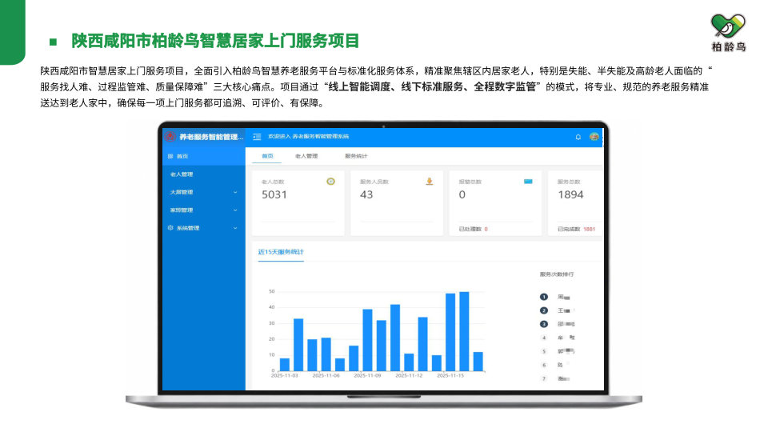Expand the 系统管理 sidebar chevron

click(x=235, y=228)
